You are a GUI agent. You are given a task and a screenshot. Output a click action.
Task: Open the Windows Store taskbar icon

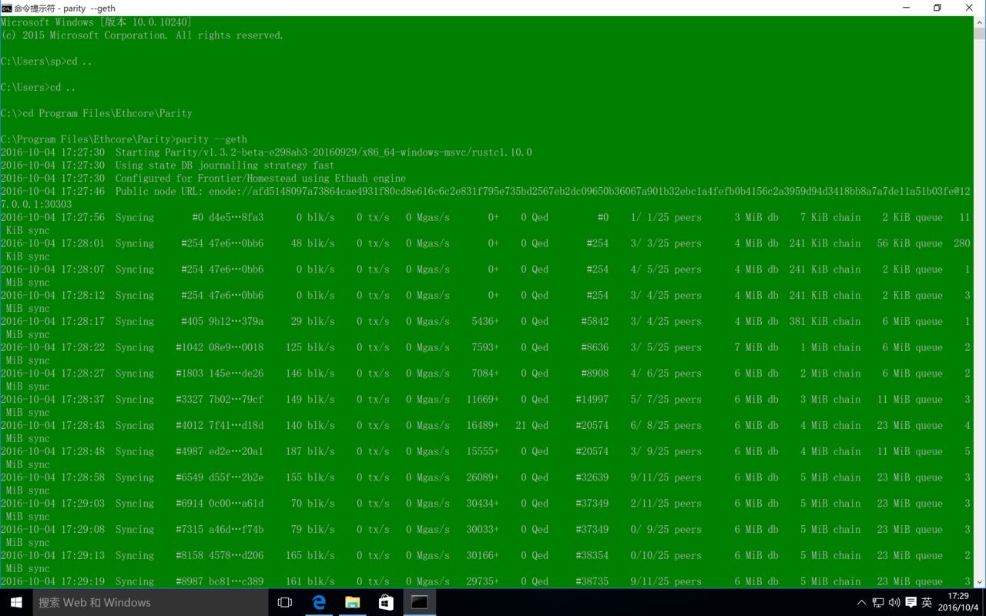386,602
